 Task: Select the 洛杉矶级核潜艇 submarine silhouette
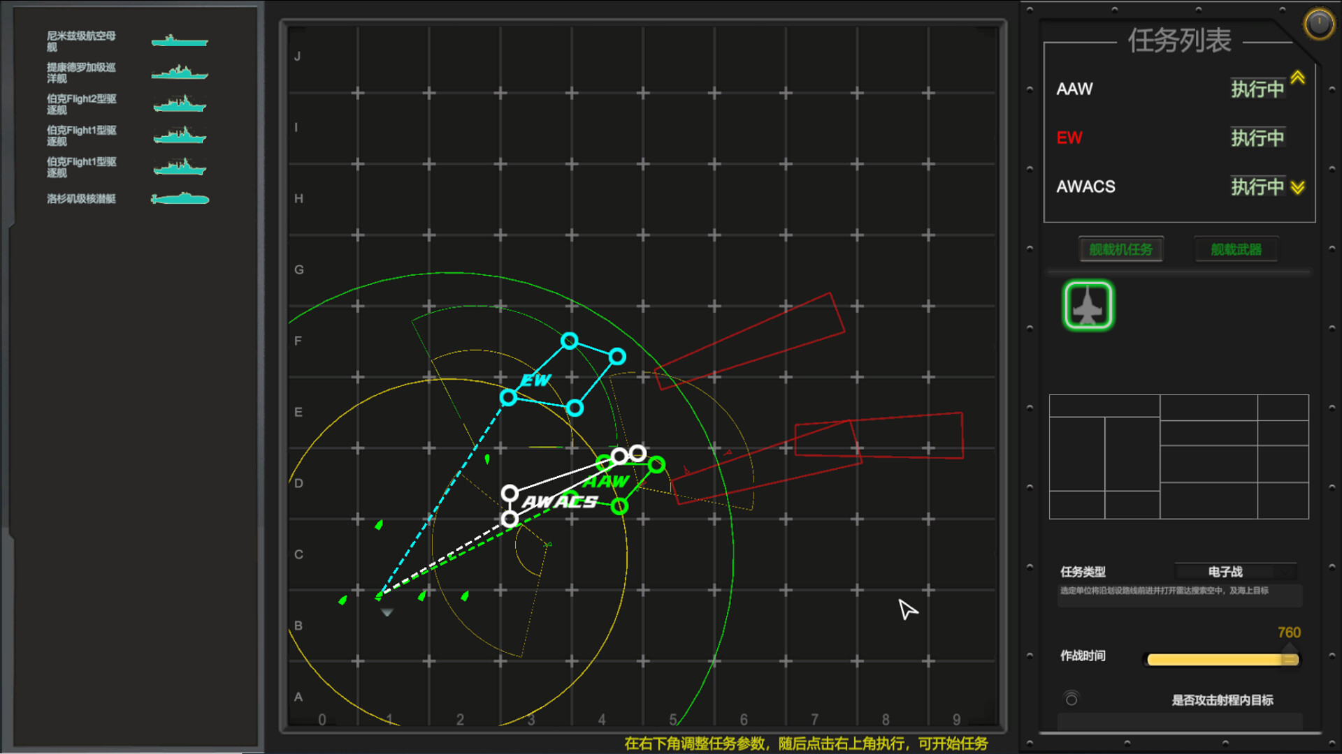point(180,199)
